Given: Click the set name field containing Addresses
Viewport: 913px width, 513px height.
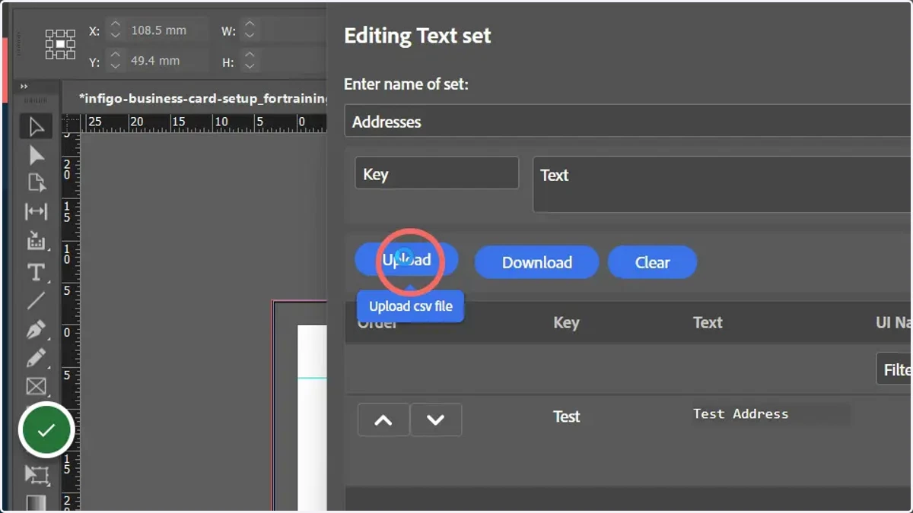Looking at the screenshot, I should [x=628, y=122].
